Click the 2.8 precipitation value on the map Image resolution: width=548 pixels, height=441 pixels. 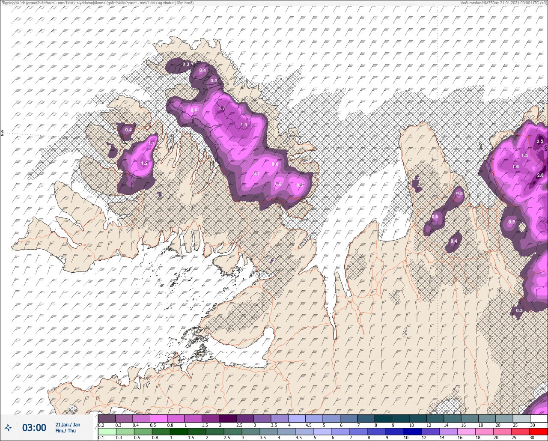coord(540,175)
